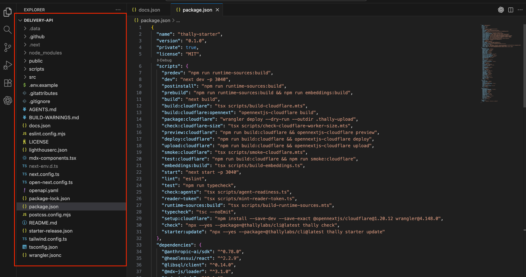Click the ChatGPT icon in editor toolbar
The height and width of the screenshot is (277, 526).
point(501,10)
